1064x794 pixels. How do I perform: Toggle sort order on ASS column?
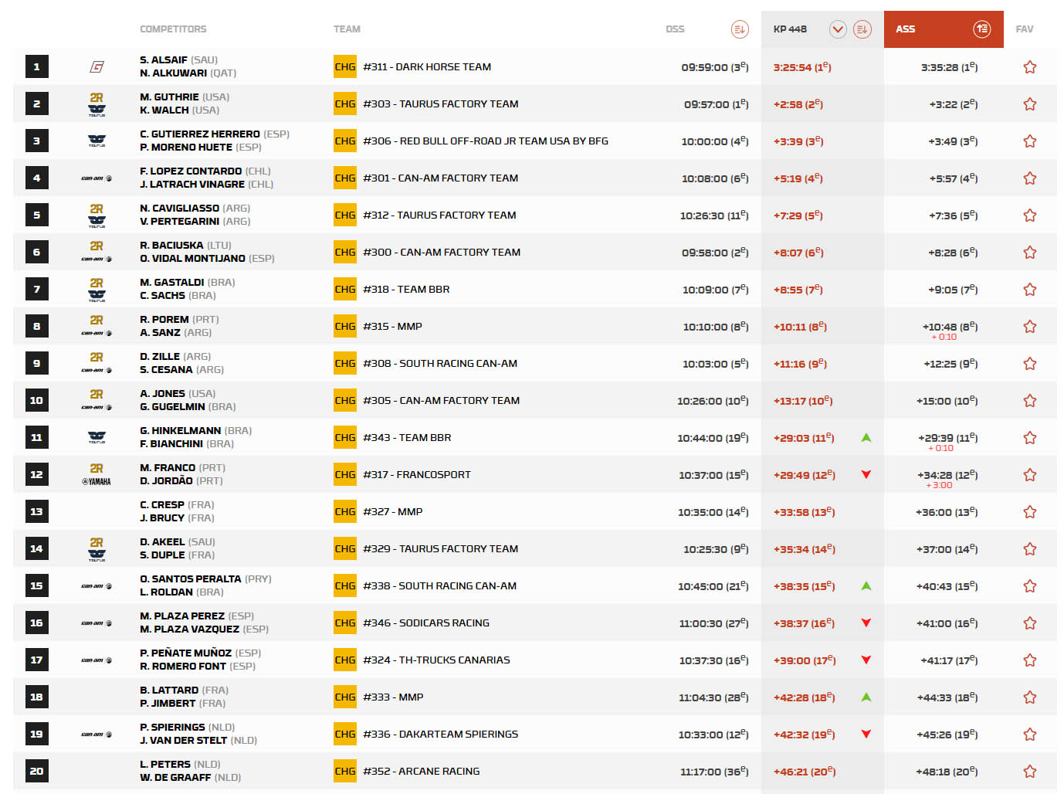[x=981, y=29]
